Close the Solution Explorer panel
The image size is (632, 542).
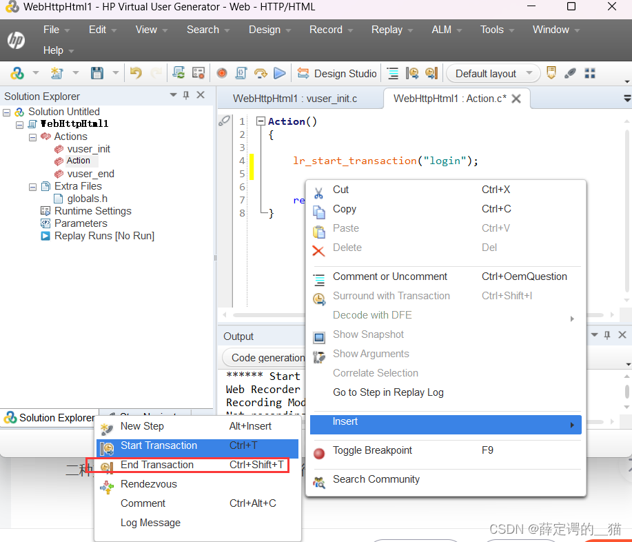(x=201, y=95)
